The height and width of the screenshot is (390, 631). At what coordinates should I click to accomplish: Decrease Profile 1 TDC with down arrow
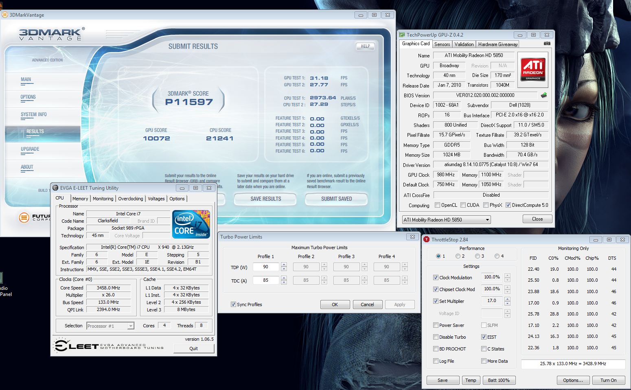coord(284,283)
